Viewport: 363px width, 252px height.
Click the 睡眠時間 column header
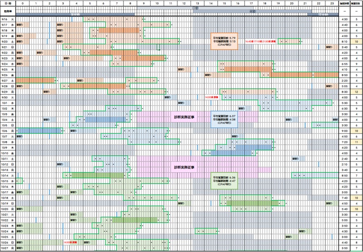(344, 3)
